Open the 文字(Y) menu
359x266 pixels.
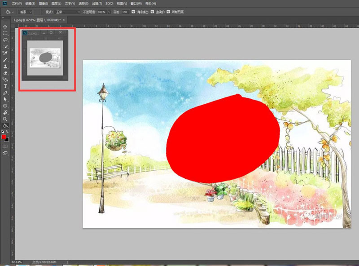tap(70, 4)
